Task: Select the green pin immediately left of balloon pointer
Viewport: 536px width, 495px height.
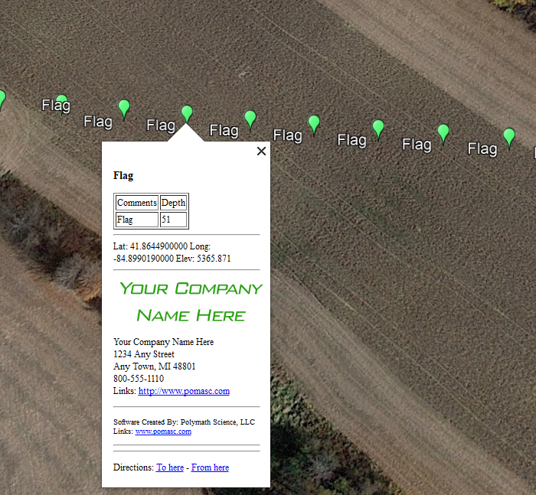Action: pos(124,107)
